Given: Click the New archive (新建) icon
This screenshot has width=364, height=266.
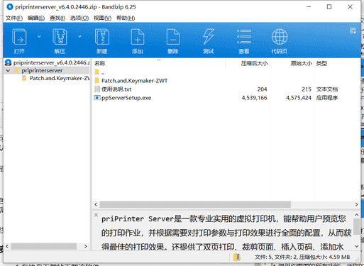Looking at the screenshot, I should [102, 37].
